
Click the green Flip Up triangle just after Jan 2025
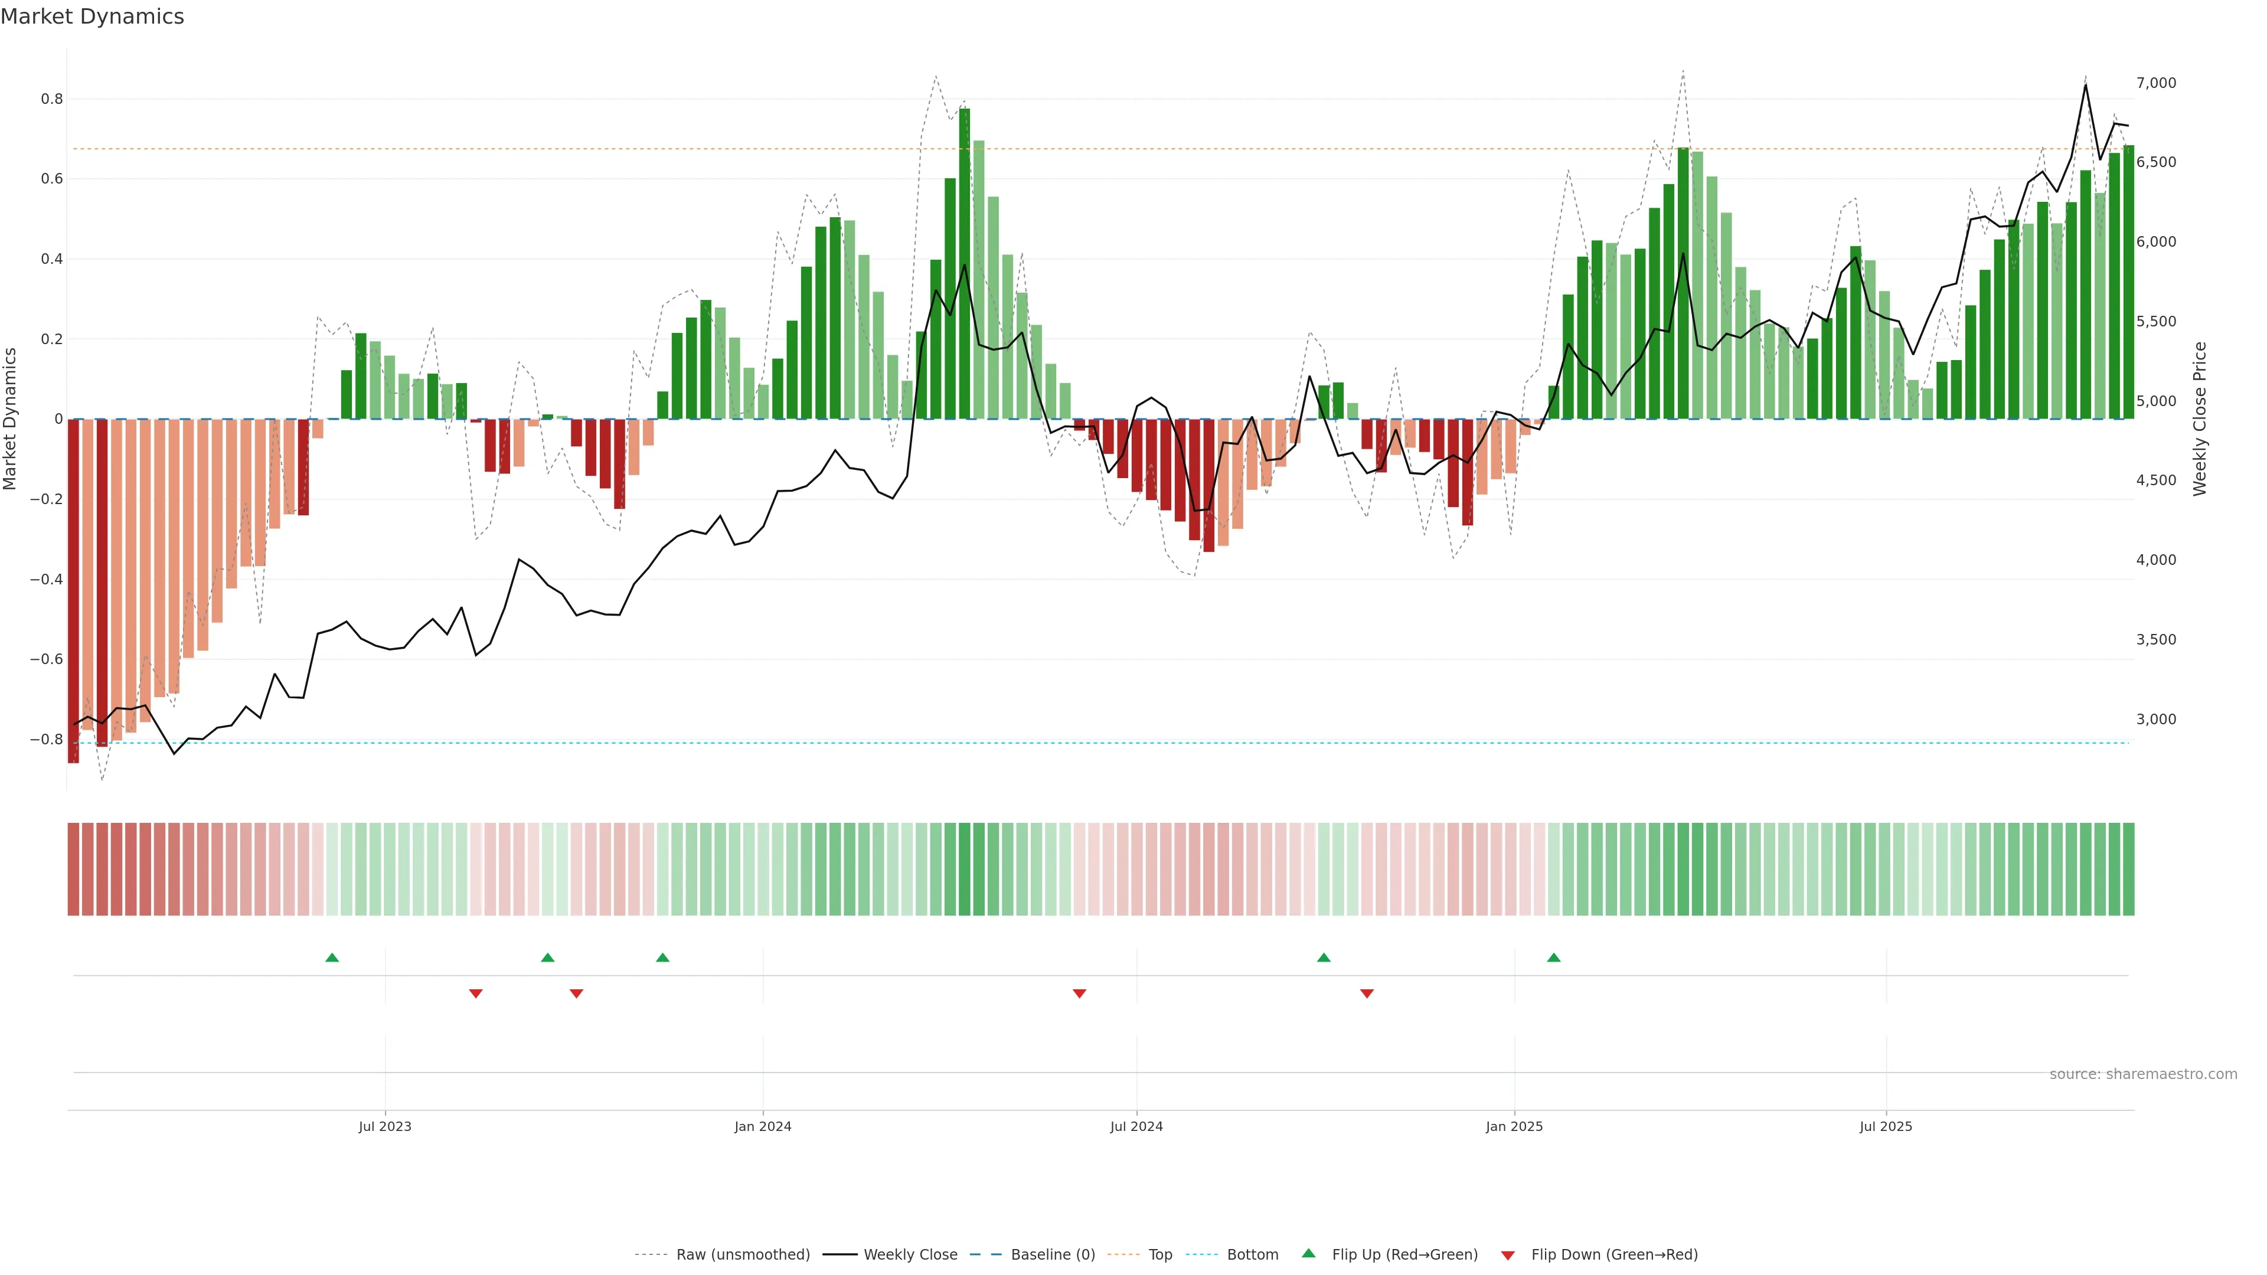tap(1553, 957)
